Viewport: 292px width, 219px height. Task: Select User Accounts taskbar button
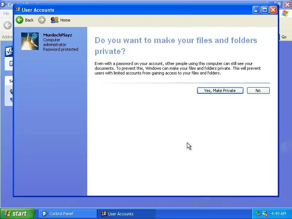click(126, 214)
